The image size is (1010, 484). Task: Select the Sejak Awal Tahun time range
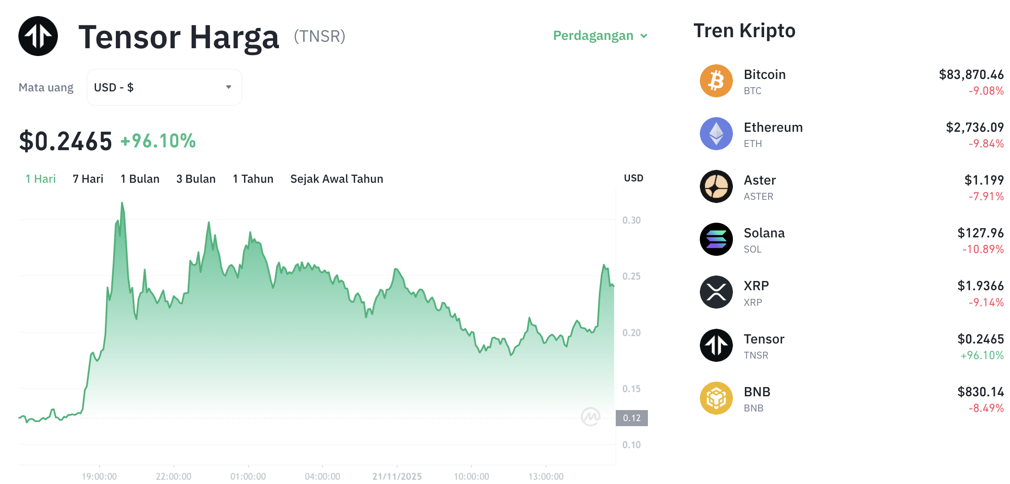click(x=337, y=179)
